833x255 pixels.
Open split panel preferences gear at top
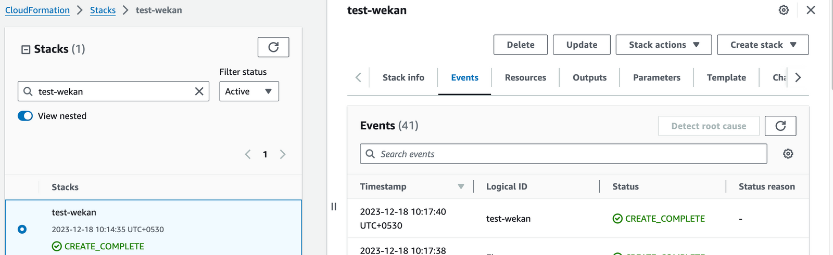(784, 10)
